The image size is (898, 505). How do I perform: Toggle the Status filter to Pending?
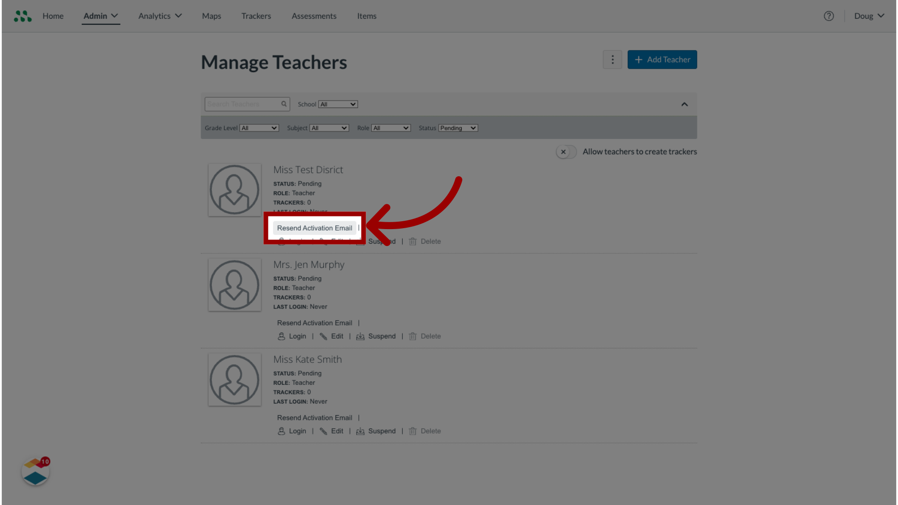[457, 128]
